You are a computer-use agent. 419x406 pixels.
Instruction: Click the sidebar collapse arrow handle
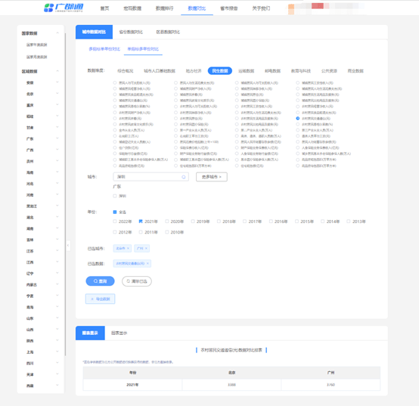(68, 245)
